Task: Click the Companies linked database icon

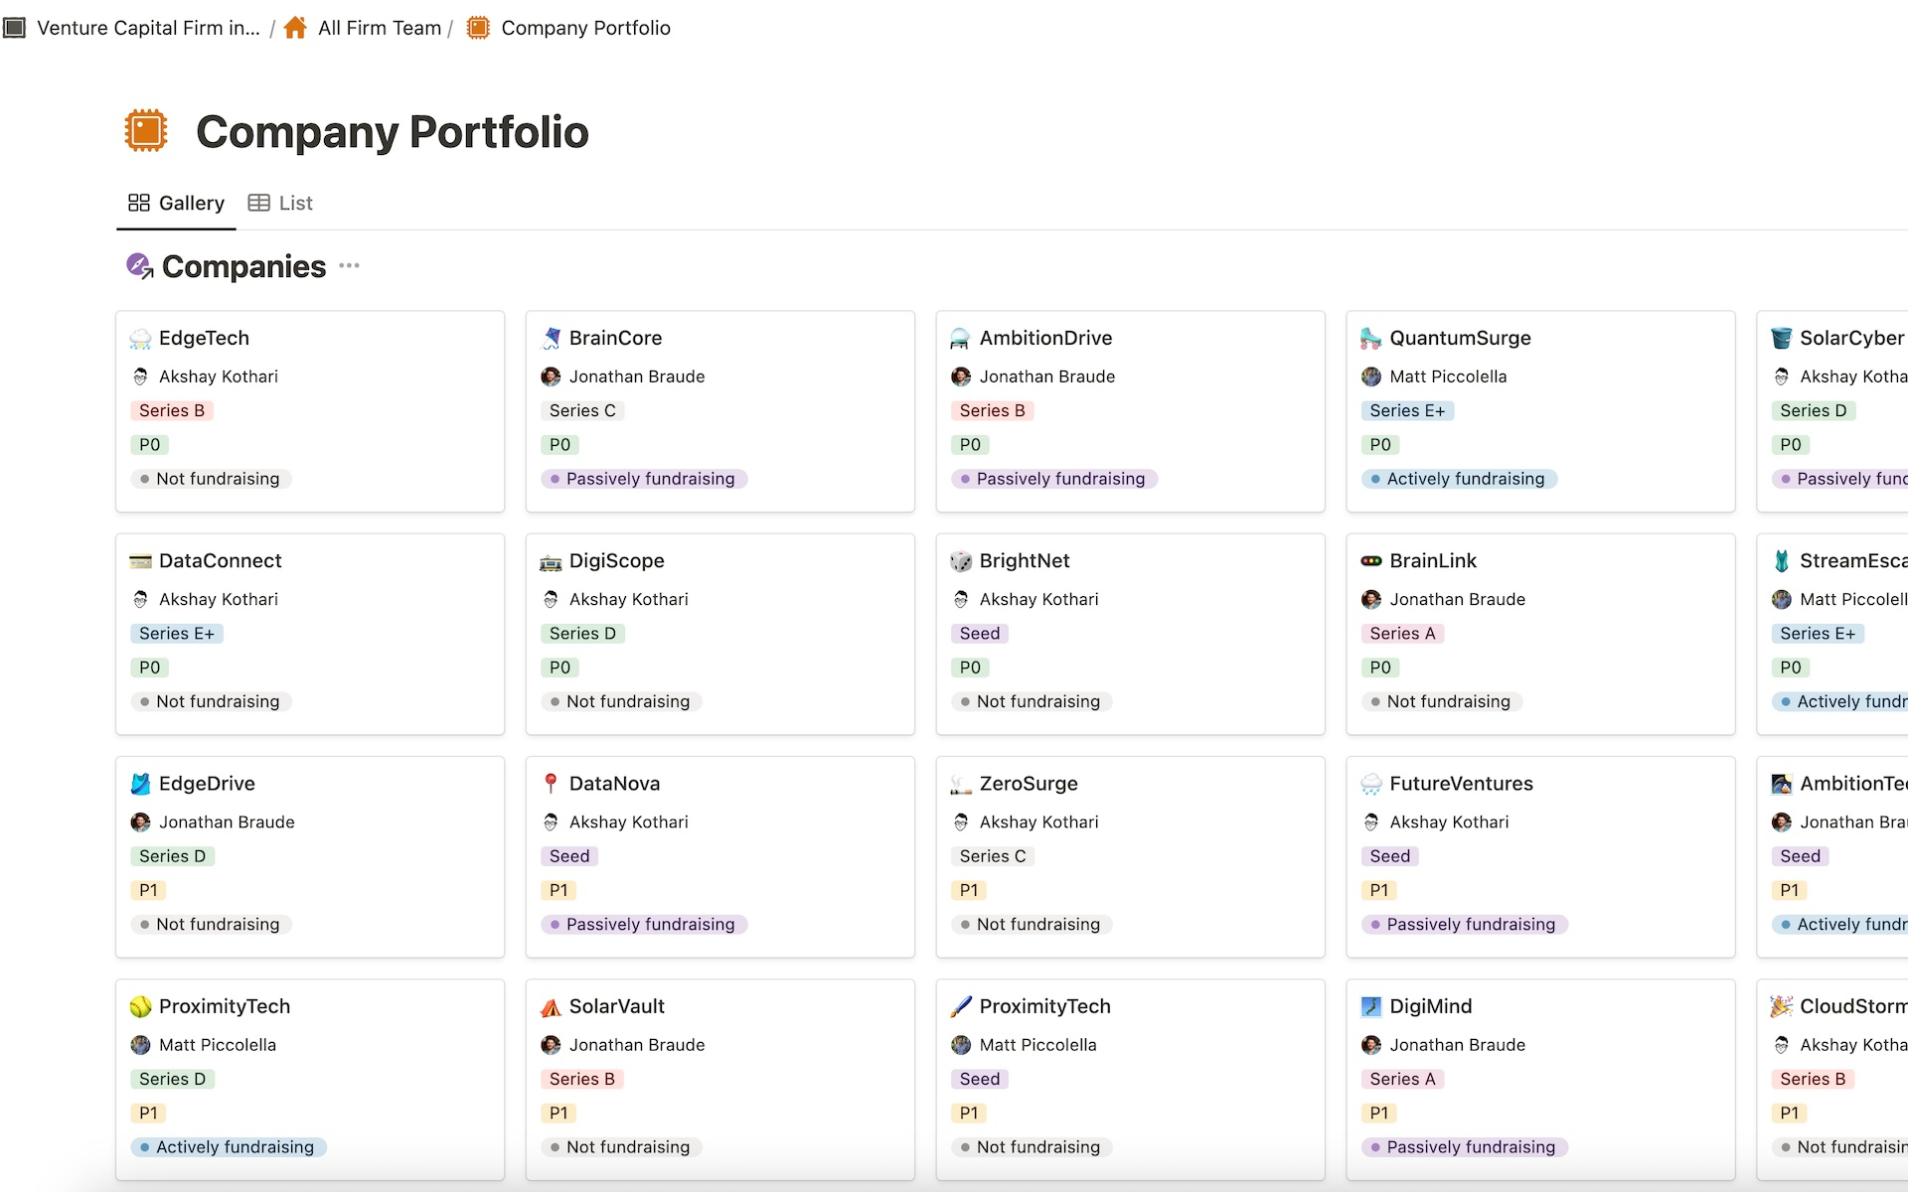Action: coord(139,265)
